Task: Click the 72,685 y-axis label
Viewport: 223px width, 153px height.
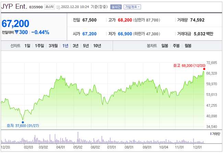Action: (212, 63)
